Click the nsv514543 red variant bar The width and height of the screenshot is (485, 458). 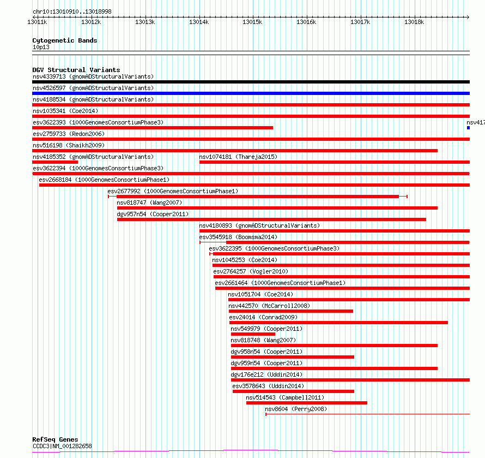pos(307,403)
